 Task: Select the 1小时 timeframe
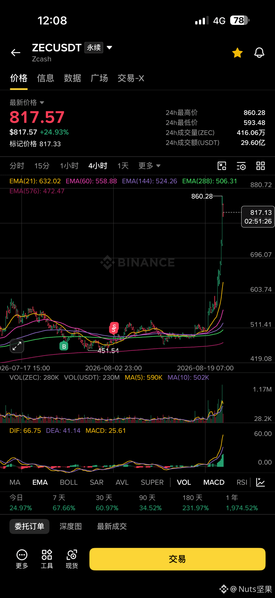[x=69, y=166]
